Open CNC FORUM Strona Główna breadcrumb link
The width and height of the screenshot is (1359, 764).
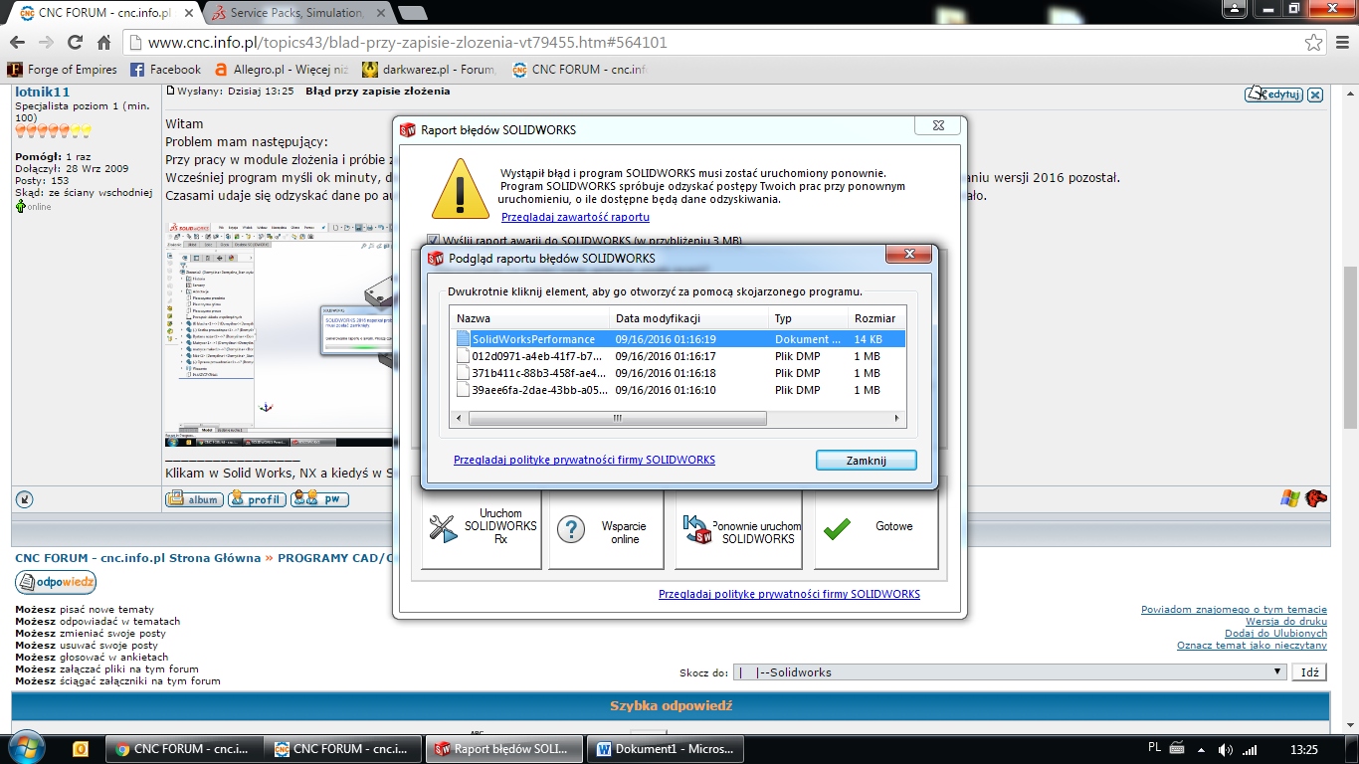[x=138, y=558]
